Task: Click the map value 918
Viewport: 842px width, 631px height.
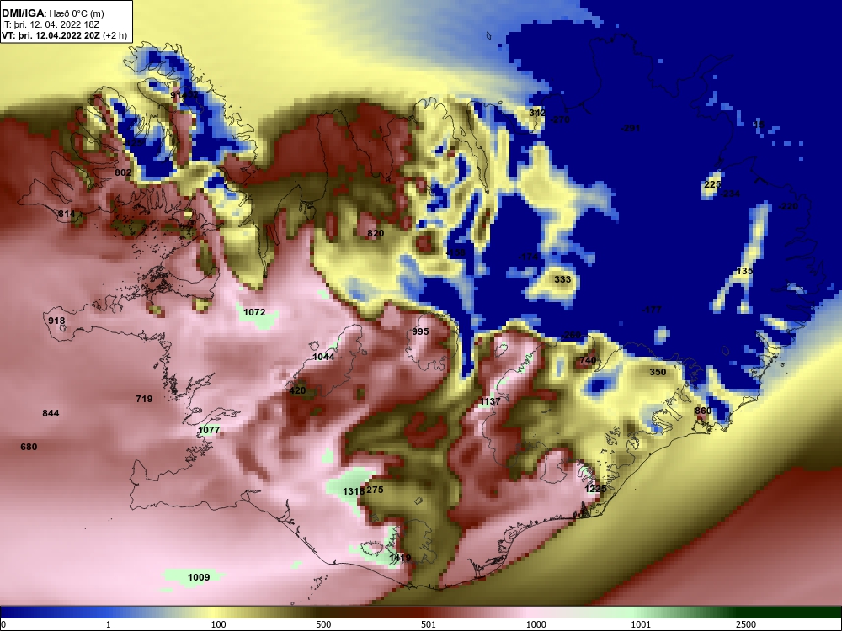Action: pyautogui.click(x=56, y=321)
